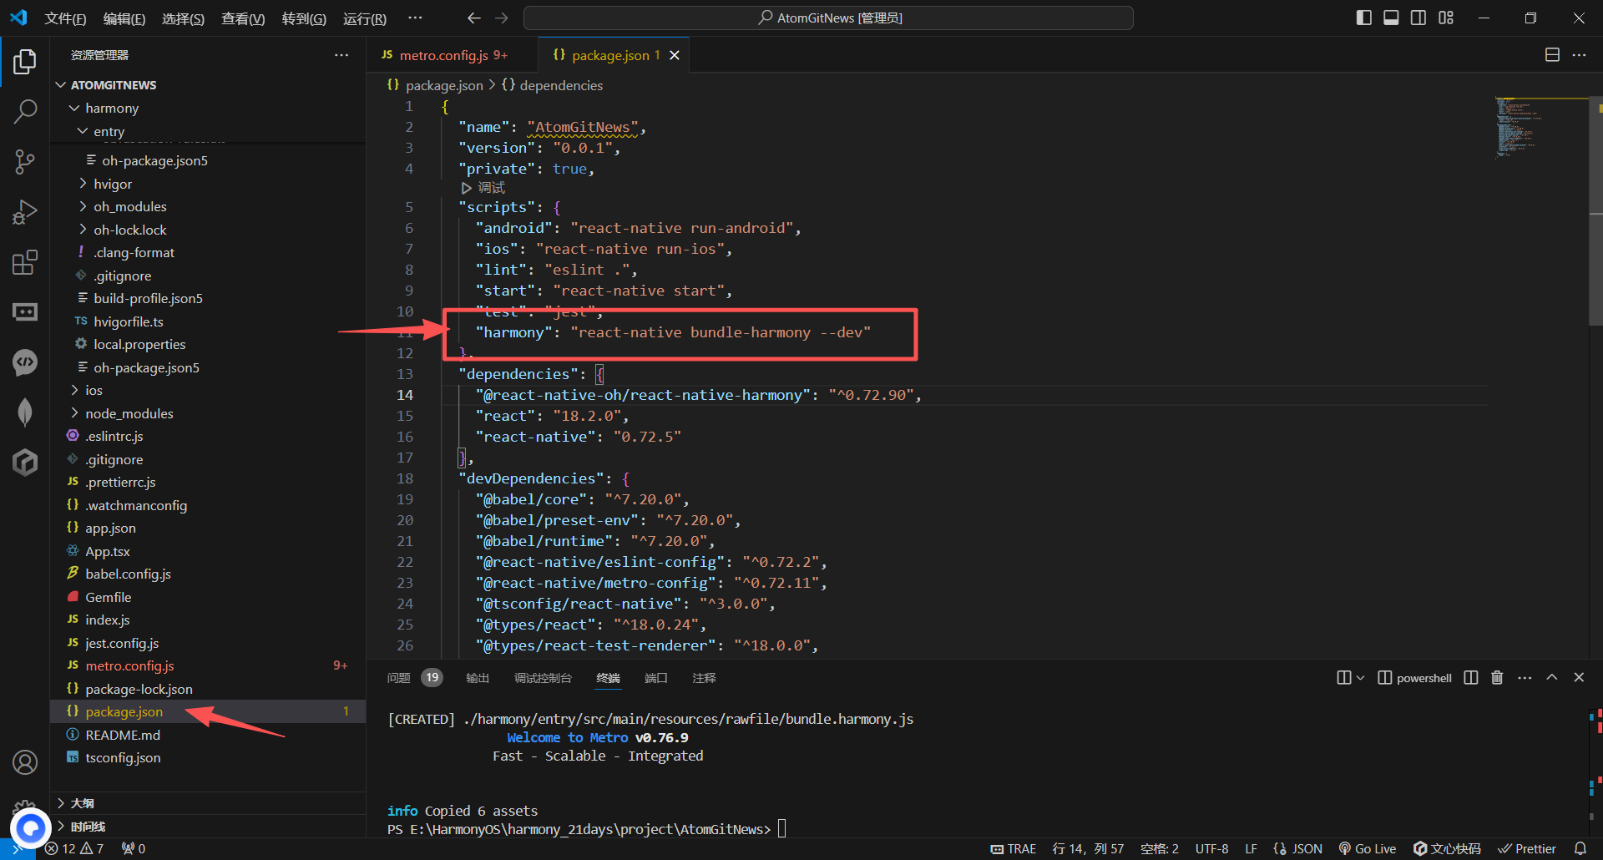Screen dimensions: 1603x860
Task: Split the terminal pane
Action: (1471, 678)
